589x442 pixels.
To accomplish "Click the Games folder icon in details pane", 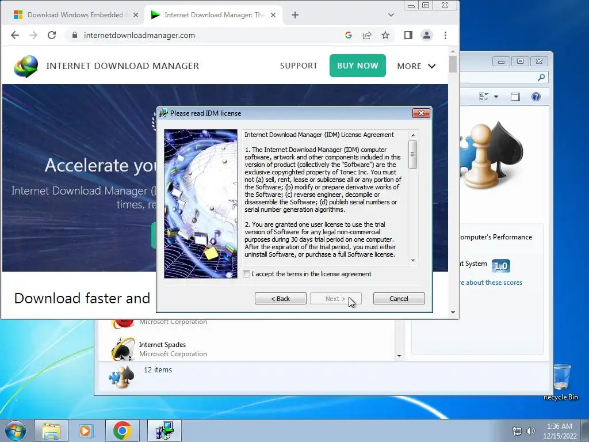I will (x=121, y=377).
